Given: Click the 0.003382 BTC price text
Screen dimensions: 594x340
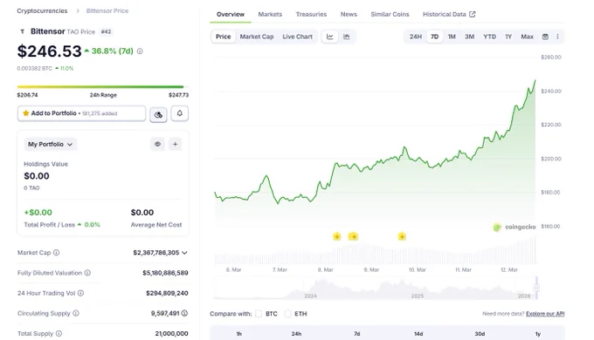Looking at the screenshot, I should pyautogui.click(x=34, y=69).
